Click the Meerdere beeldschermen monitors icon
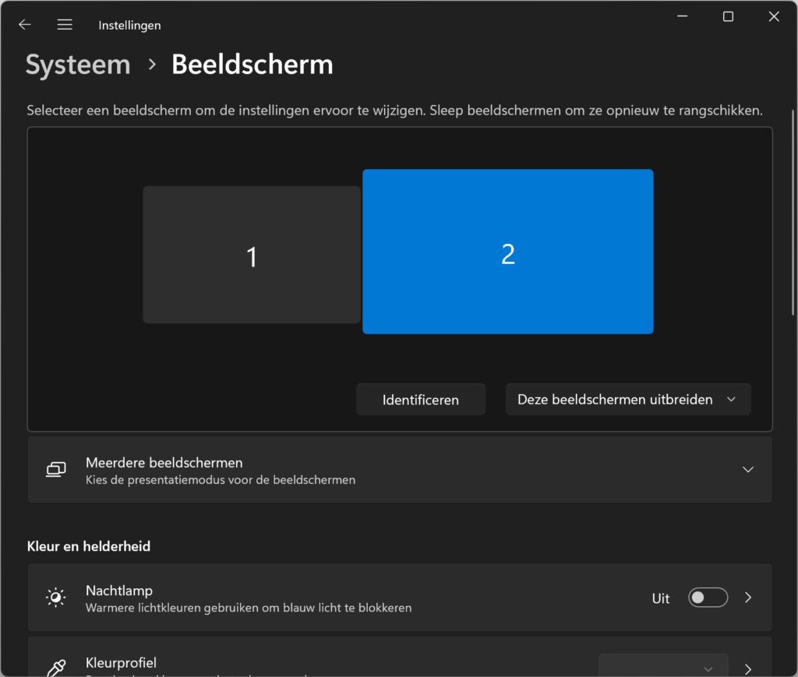The width and height of the screenshot is (798, 677). [55, 469]
